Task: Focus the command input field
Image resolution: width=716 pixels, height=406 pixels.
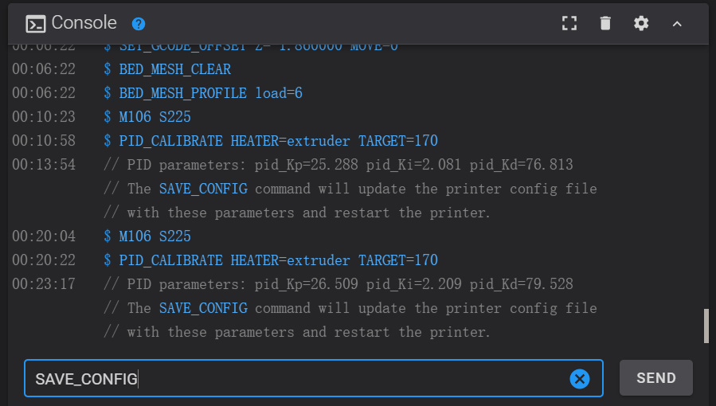Action: (295, 379)
